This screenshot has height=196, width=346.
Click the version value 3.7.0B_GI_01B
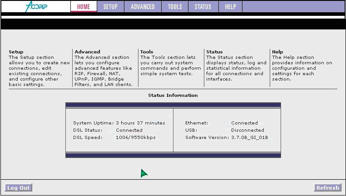250,138
